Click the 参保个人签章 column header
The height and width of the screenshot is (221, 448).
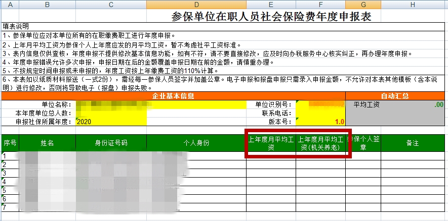pyautogui.click(x=363, y=143)
